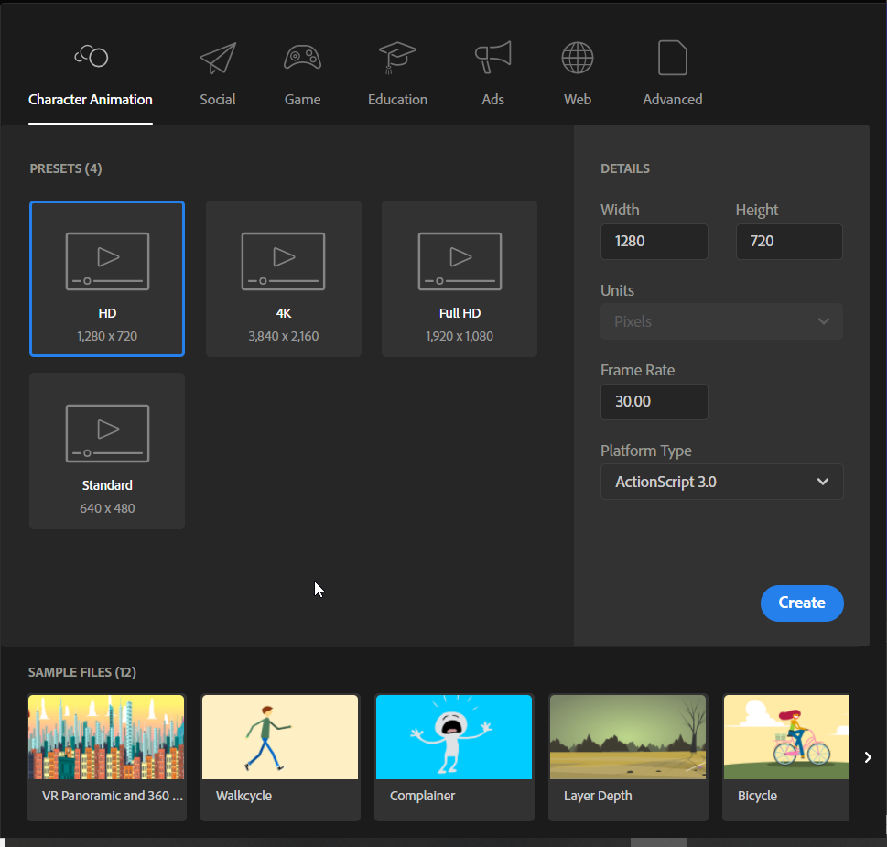
Task: Select the Standard 640 x 480 preset
Action: click(x=107, y=451)
